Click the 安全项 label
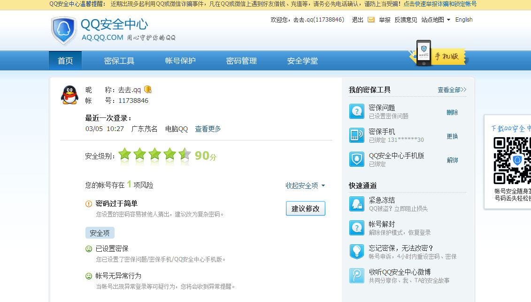This screenshot has height=302, width=531. 100,233
